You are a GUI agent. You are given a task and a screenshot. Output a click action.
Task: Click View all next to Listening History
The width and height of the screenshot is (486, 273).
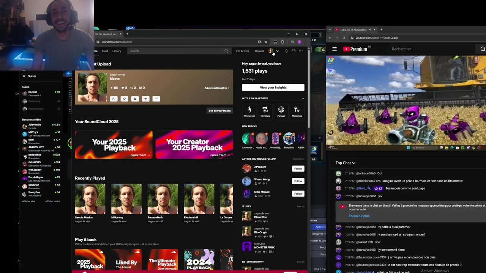pyautogui.click(x=300, y=262)
